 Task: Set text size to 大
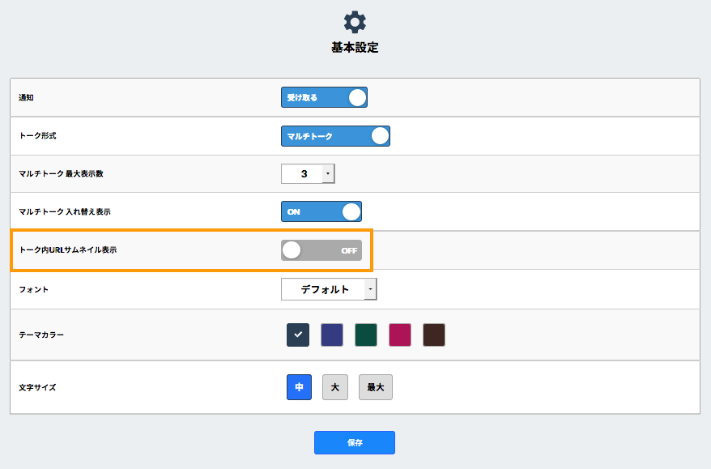pos(334,387)
